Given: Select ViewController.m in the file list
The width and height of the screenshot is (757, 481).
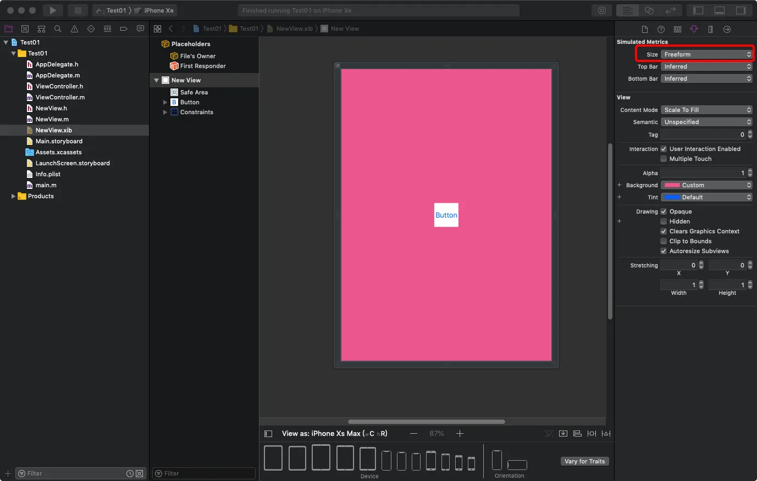Looking at the screenshot, I should click(60, 97).
